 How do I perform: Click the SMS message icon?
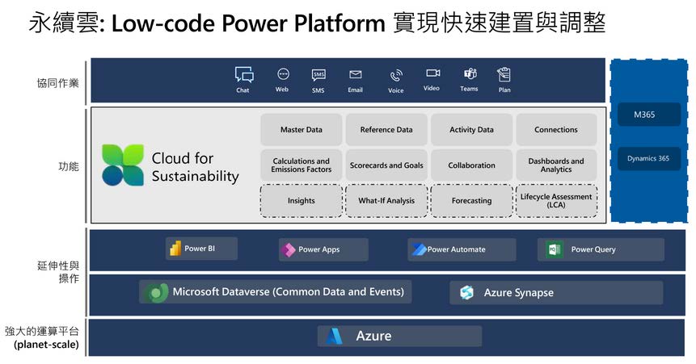[318, 75]
